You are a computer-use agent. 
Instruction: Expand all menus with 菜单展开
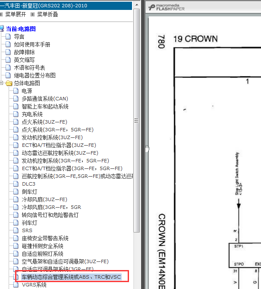(x=16, y=14)
